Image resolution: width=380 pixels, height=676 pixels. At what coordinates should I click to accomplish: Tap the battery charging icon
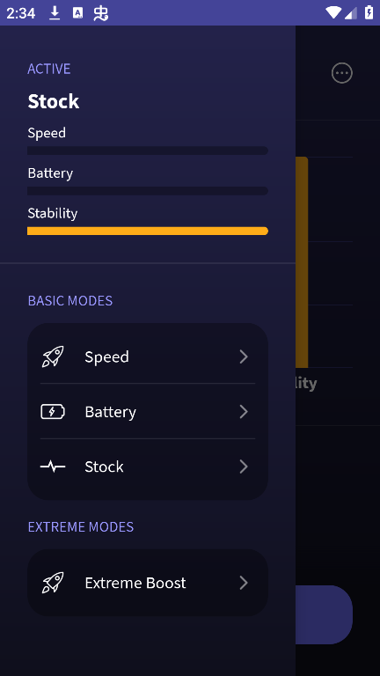(53, 412)
